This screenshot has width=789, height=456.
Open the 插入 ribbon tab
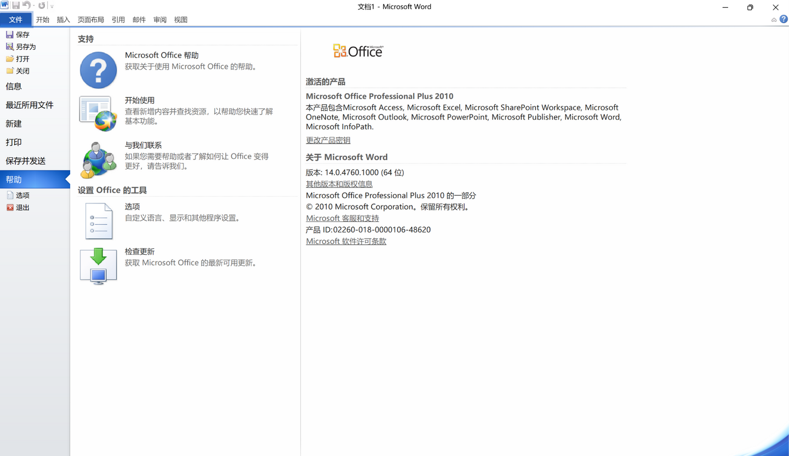click(x=64, y=20)
